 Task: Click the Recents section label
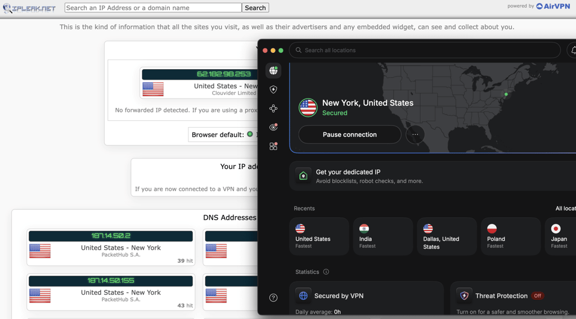[x=304, y=208]
